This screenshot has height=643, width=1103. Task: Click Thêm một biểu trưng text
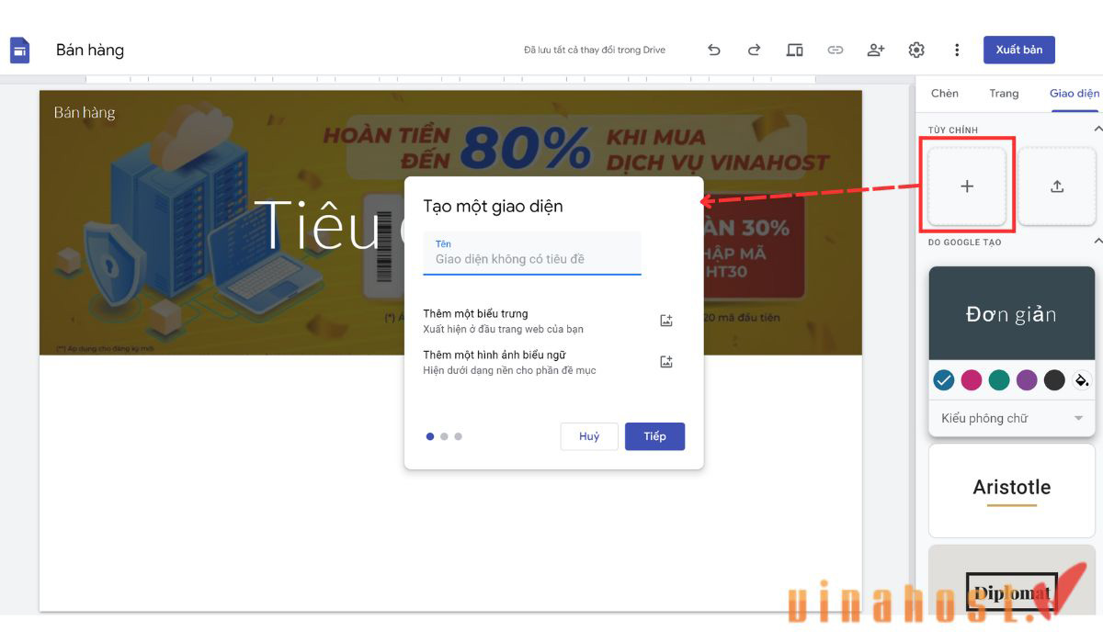475,313
